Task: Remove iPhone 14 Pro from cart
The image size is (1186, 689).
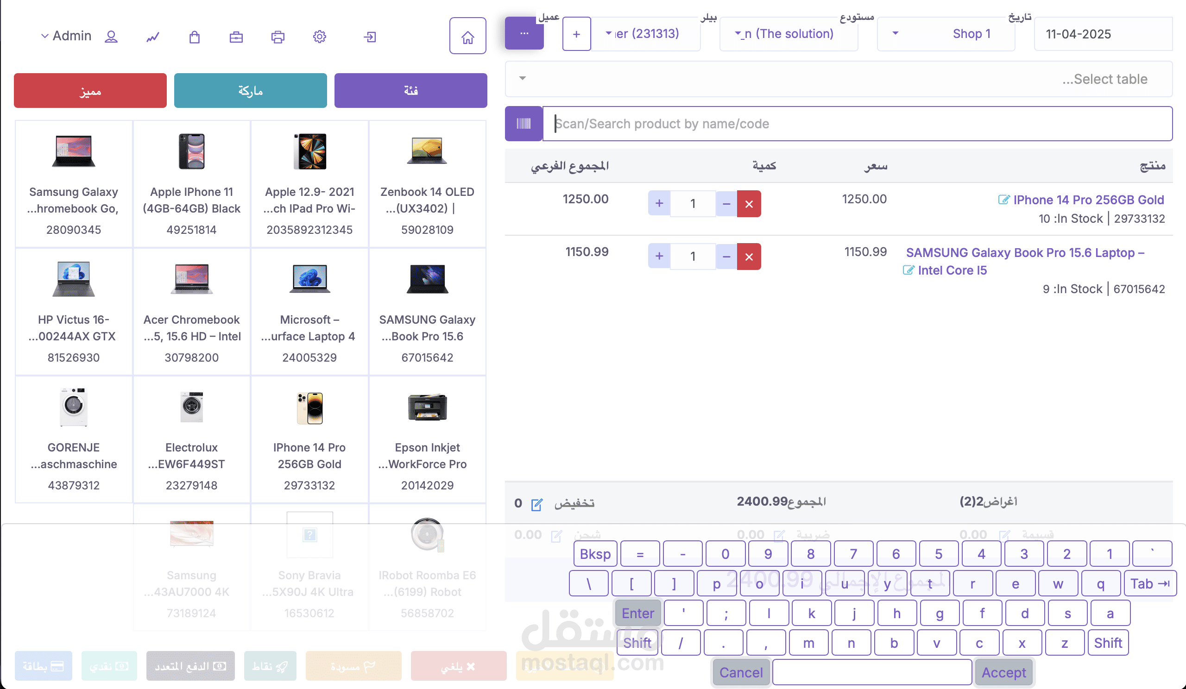Action: click(749, 204)
